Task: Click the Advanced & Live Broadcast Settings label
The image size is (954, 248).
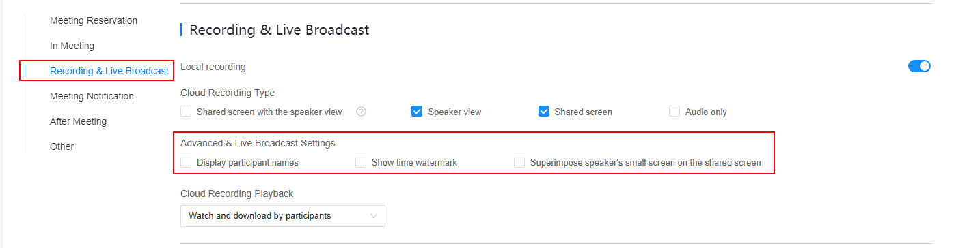Action: click(258, 143)
